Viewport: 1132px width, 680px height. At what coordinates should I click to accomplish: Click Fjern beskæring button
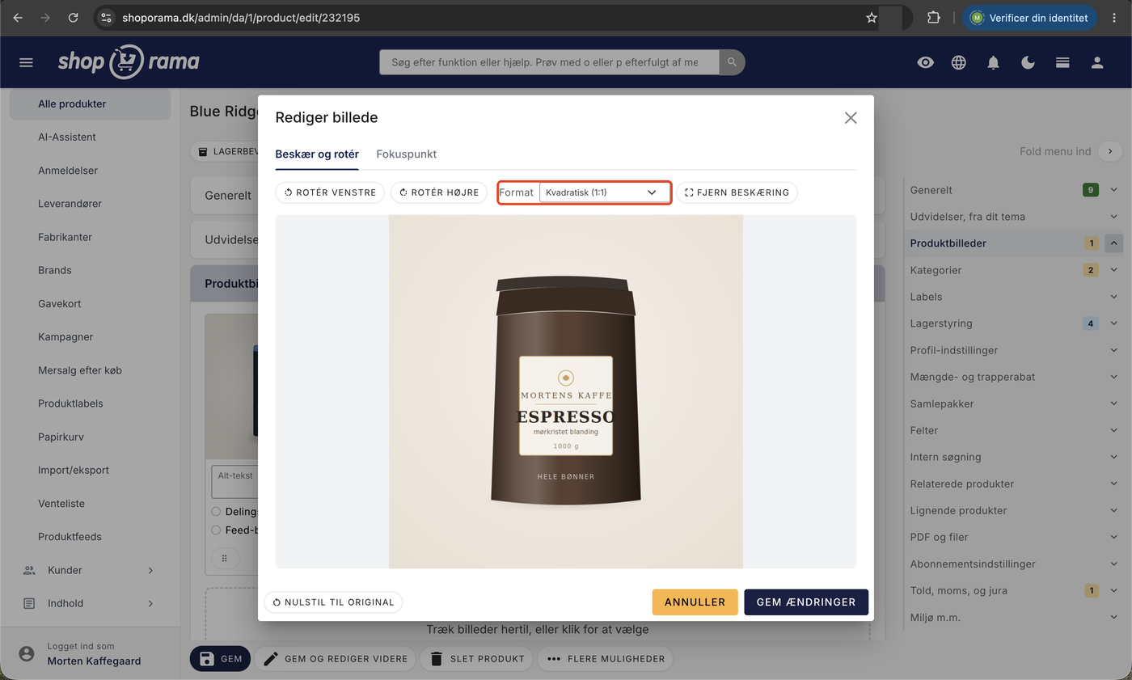(x=737, y=192)
